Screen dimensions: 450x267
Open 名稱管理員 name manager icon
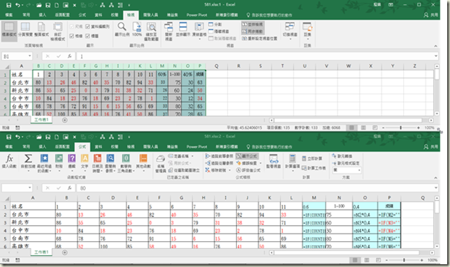(161, 164)
